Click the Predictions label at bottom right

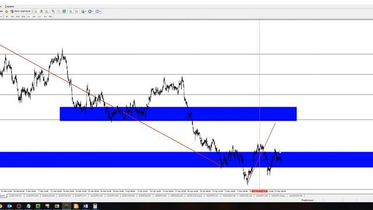(x=307, y=200)
